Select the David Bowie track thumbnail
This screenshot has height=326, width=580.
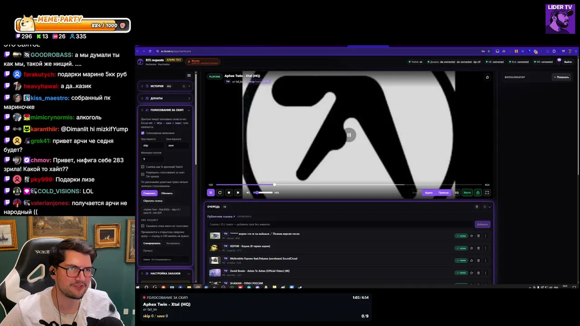pos(215,273)
